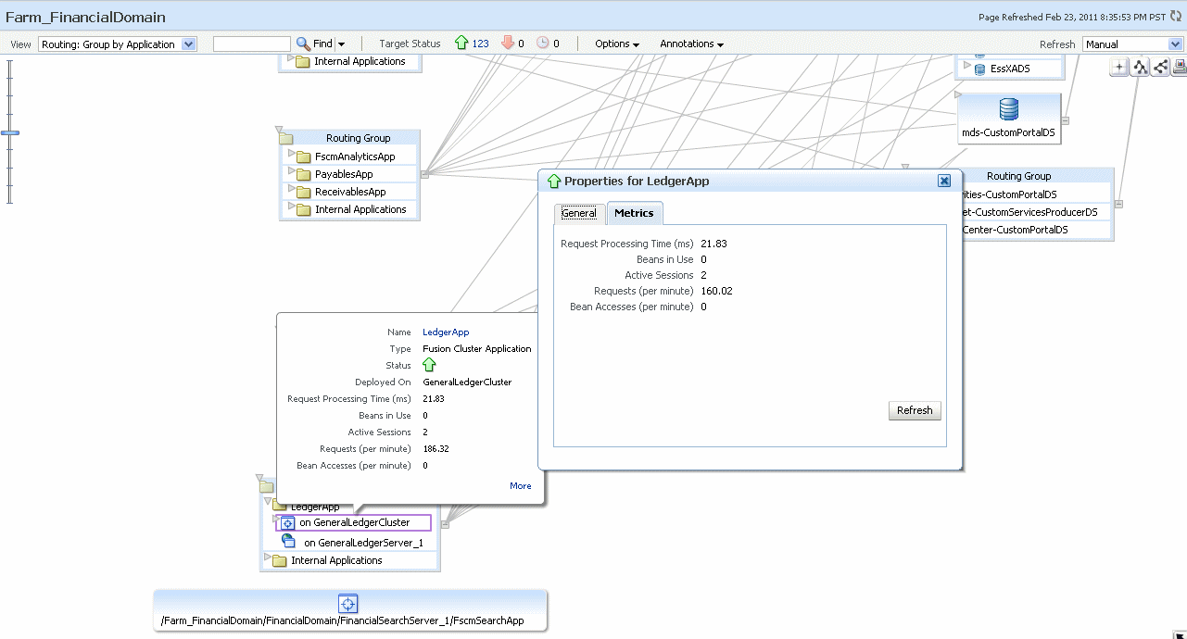Click the Deployed On value GeneralLedgerCluster
1187x639 pixels.
pos(467,382)
